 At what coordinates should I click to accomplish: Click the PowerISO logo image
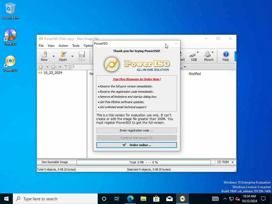tap(137, 65)
